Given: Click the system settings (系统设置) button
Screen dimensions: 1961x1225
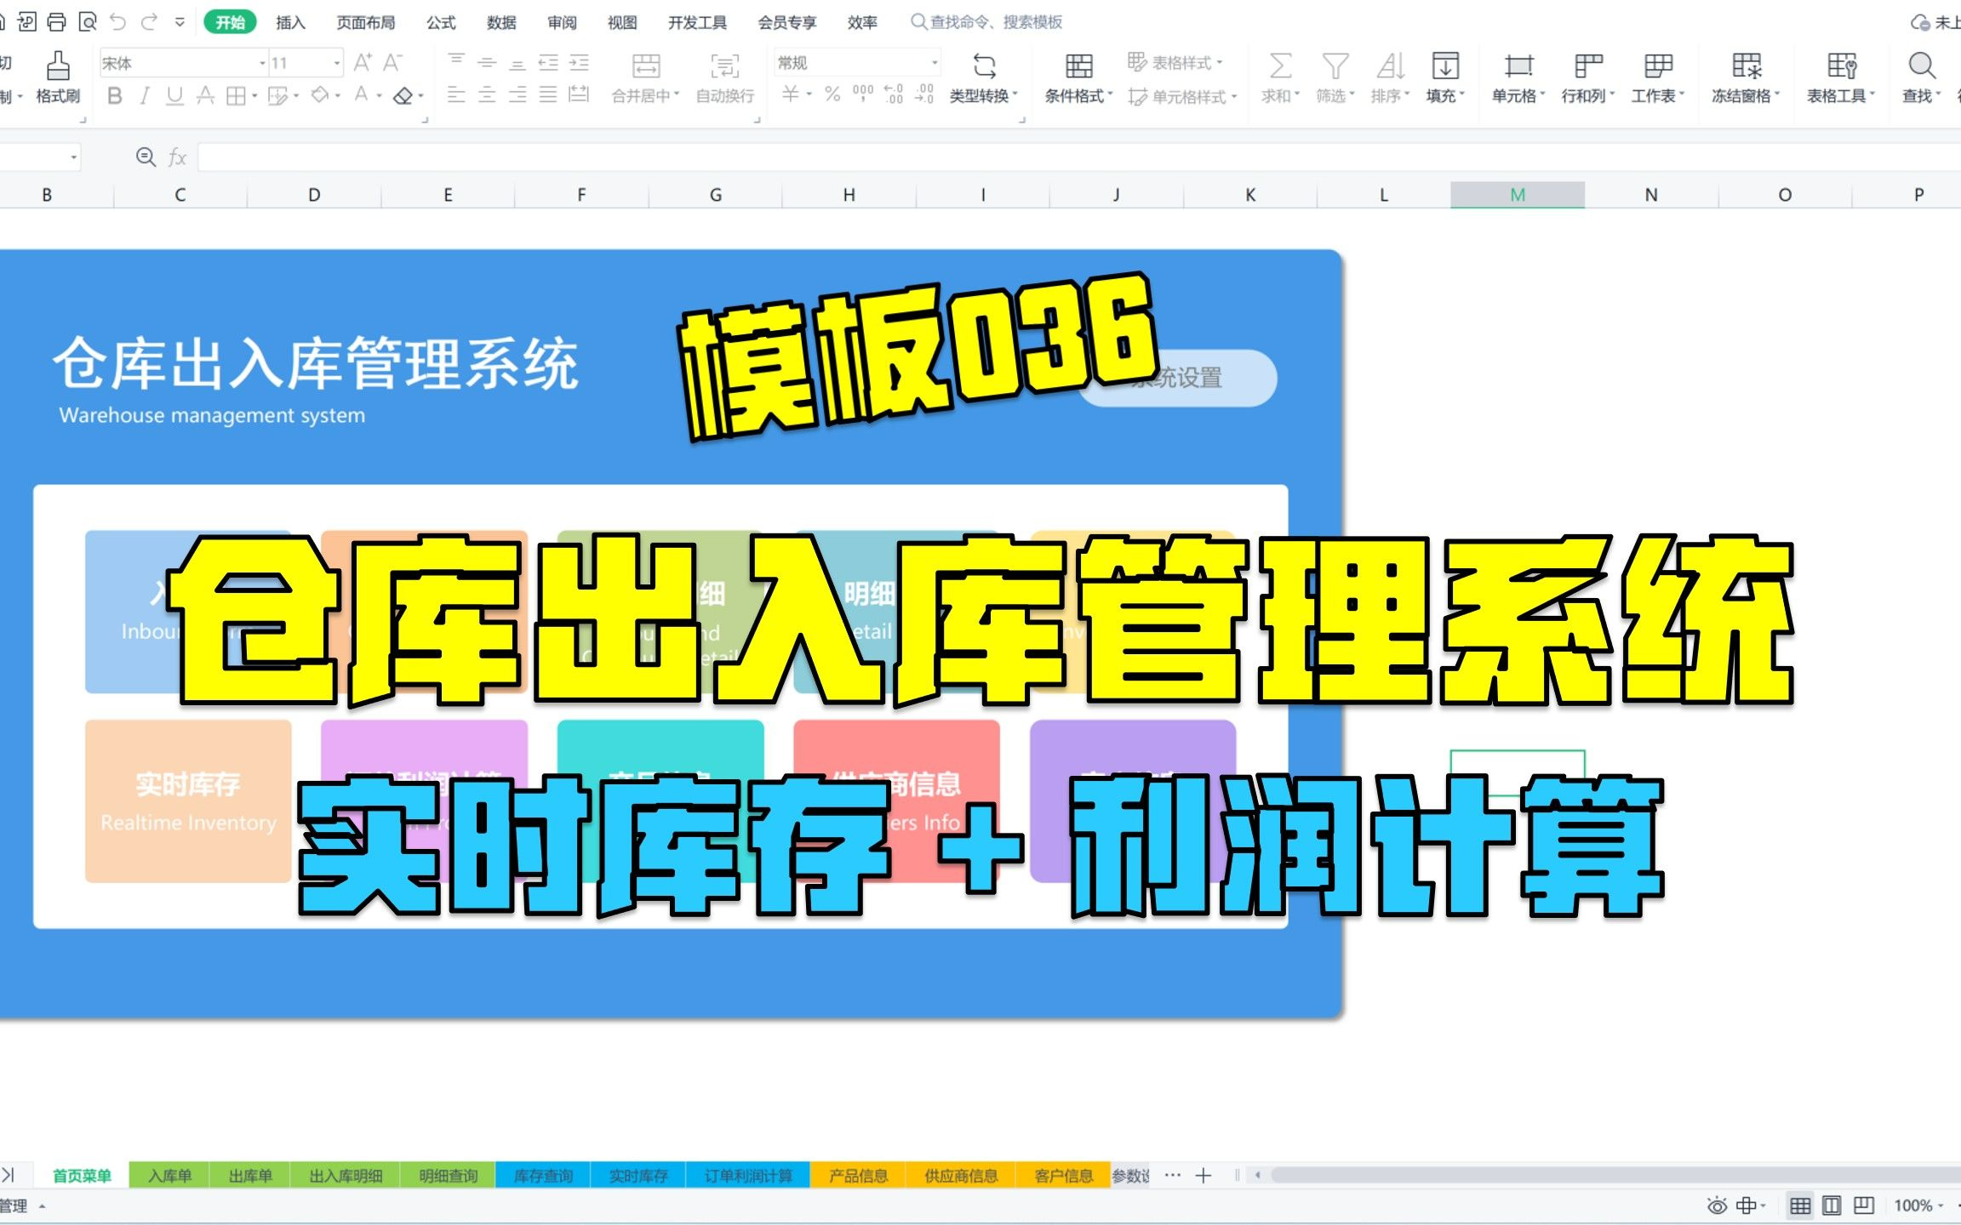Looking at the screenshot, I should (x=1178, y=377).
